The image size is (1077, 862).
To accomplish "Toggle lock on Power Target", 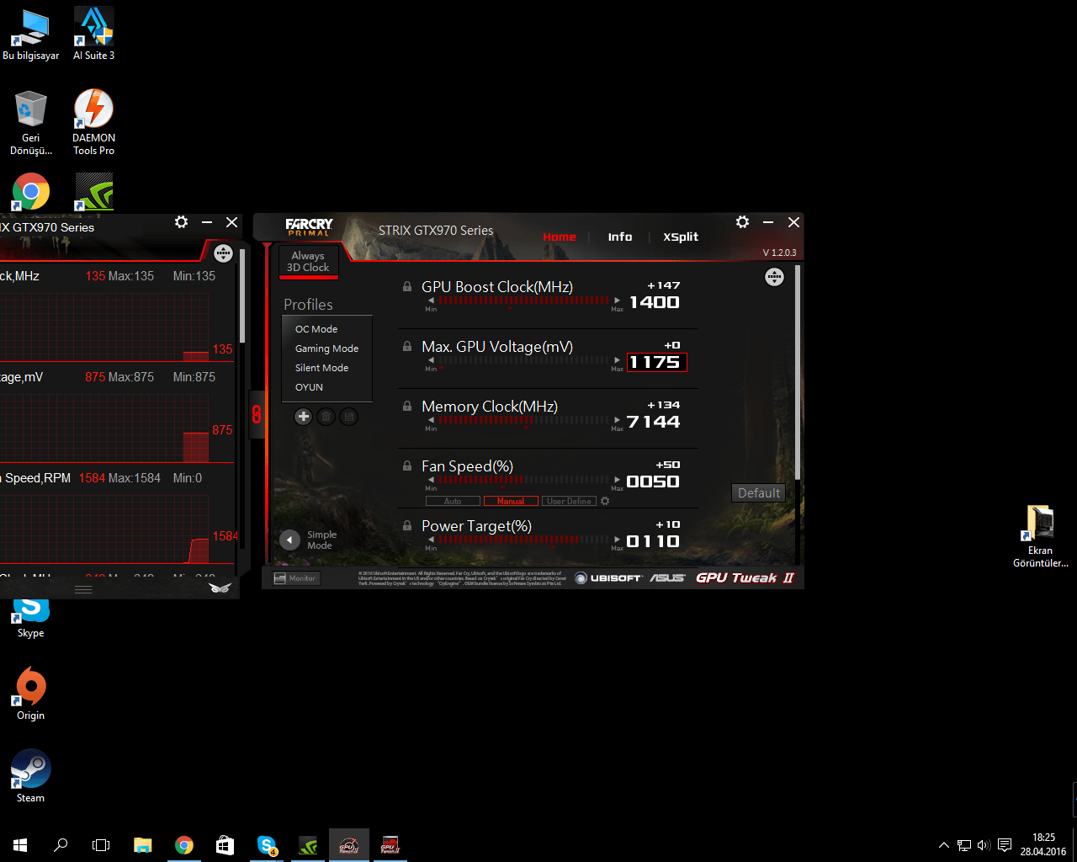I will 407,525.
